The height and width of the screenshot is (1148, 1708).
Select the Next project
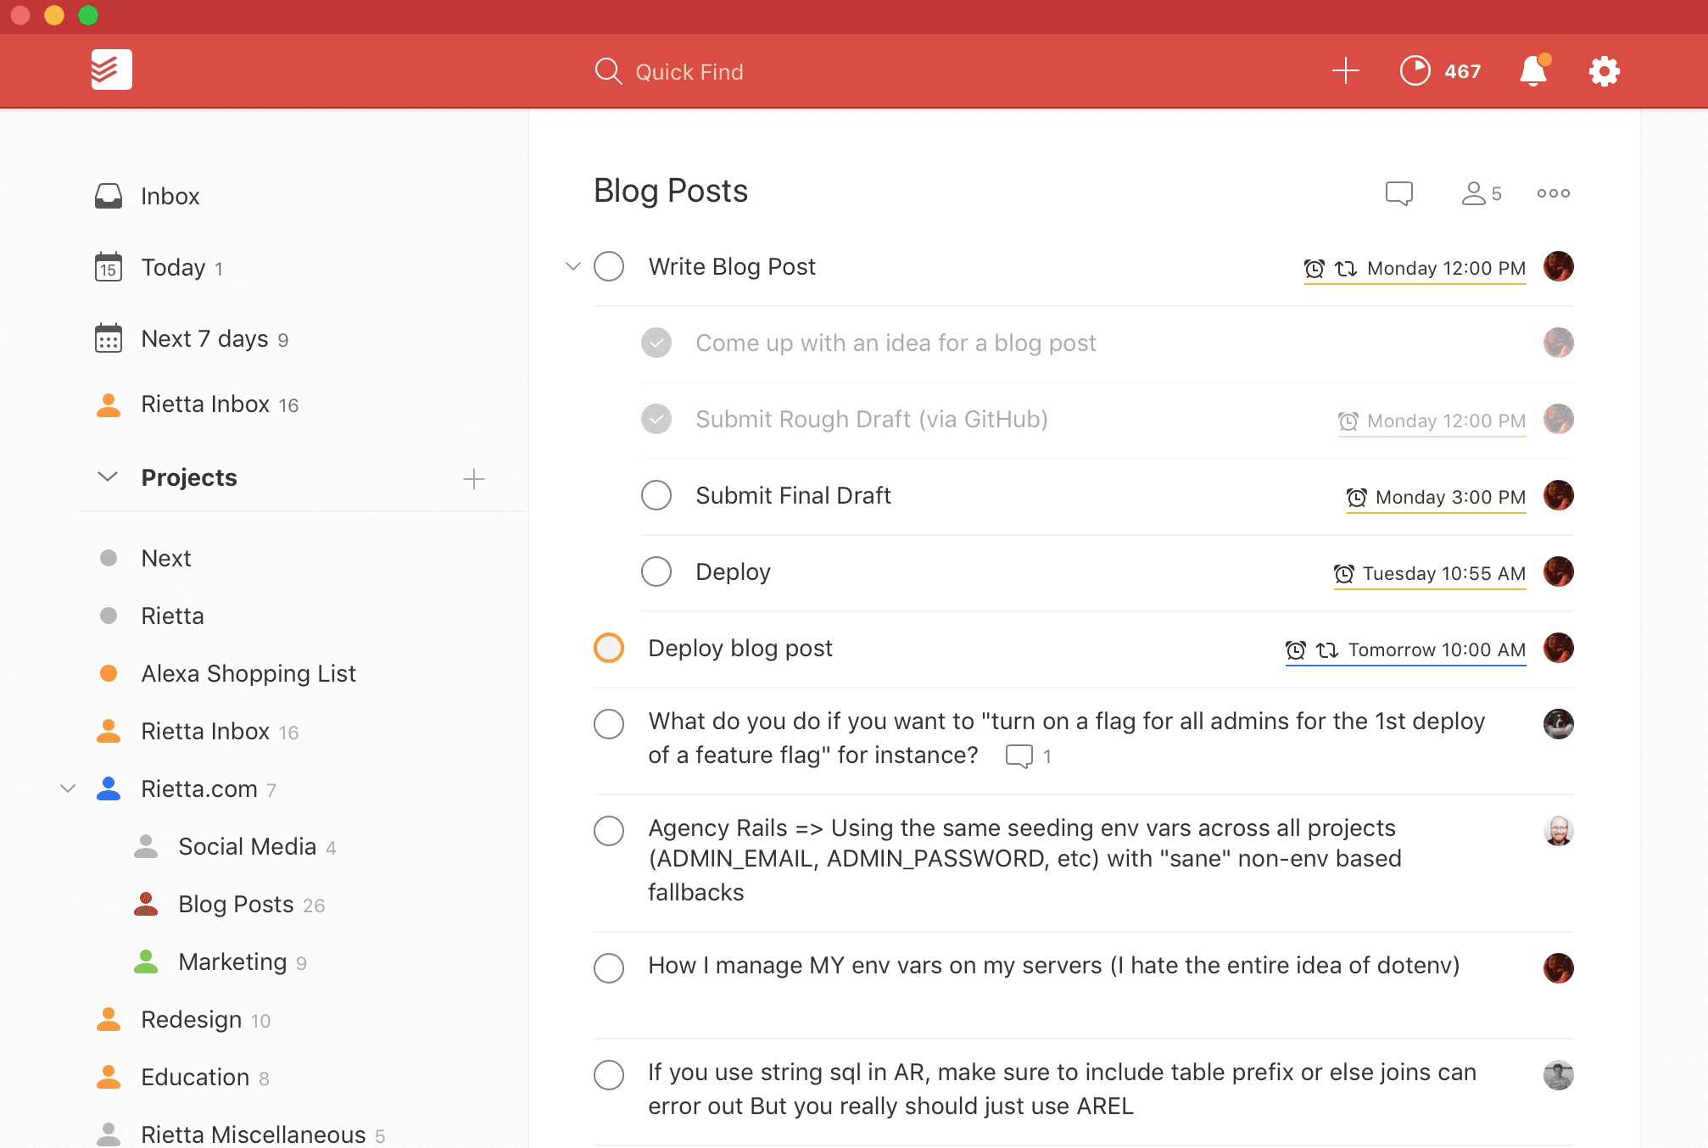(166, 558)
